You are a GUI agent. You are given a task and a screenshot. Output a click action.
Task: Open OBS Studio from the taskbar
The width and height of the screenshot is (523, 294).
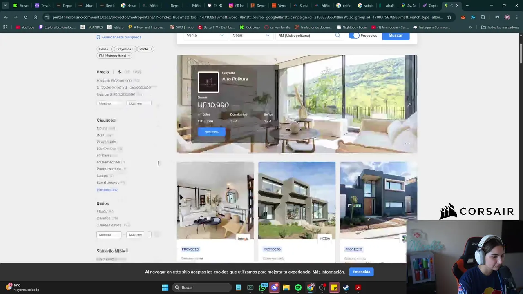(x=322, y=287)
